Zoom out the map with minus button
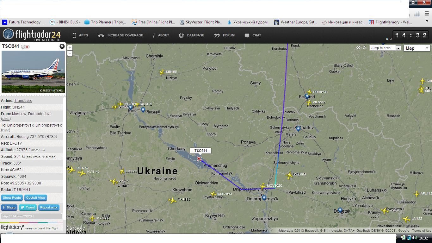This screenshot has width=432, height=243. [x=70, y=53]
